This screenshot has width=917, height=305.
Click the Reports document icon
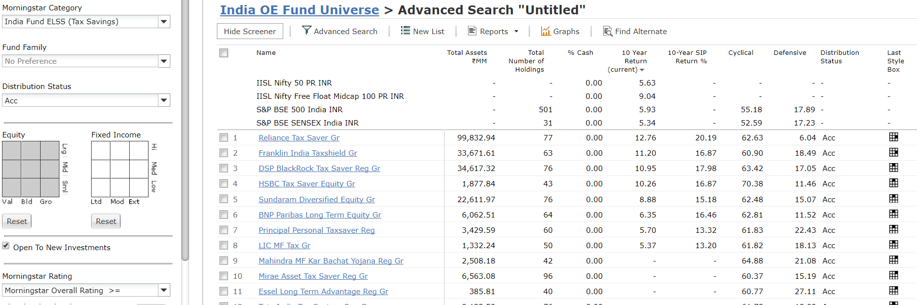point(472,31)
